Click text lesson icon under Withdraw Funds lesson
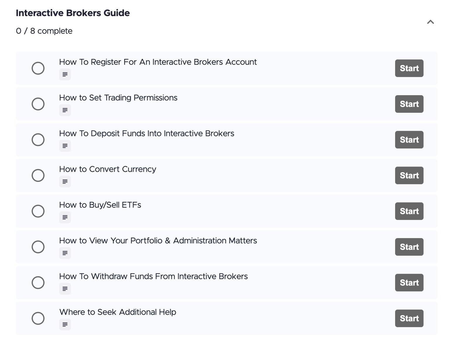This screenshot has height=345, width=454. click(x=65, y=289)
